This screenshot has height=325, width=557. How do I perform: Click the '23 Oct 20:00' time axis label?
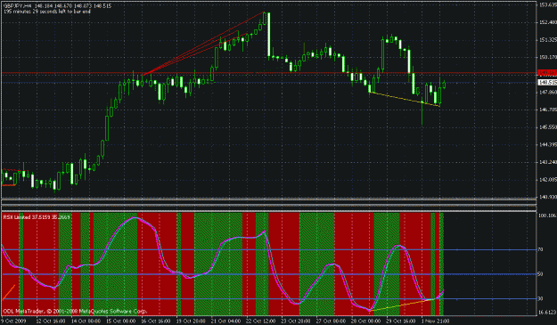click(297, 321)
